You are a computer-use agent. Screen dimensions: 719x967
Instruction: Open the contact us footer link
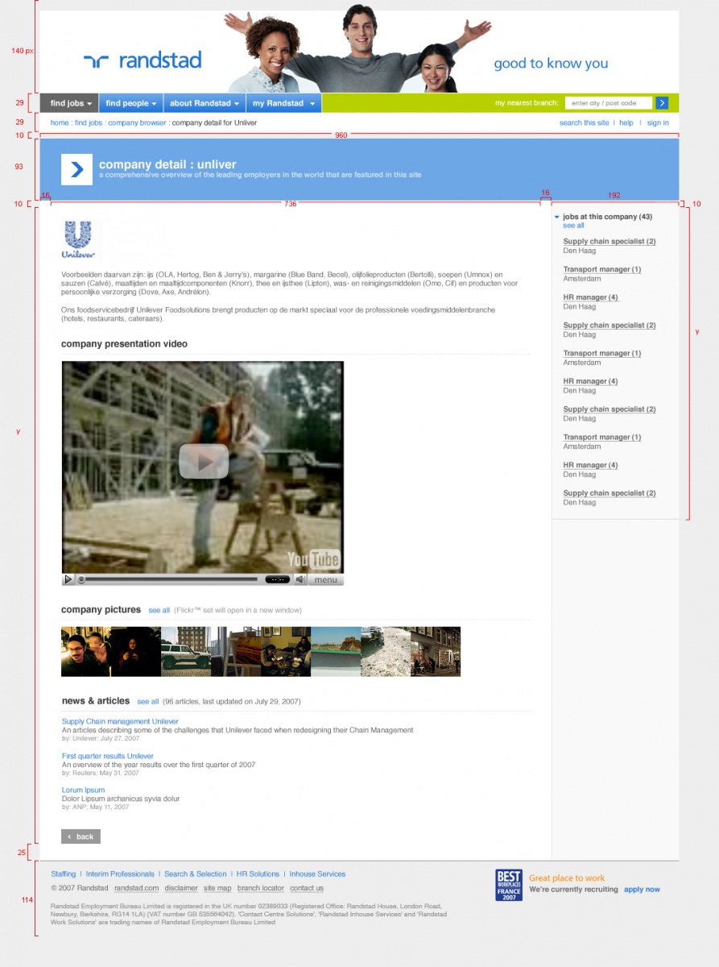[307, 888]
